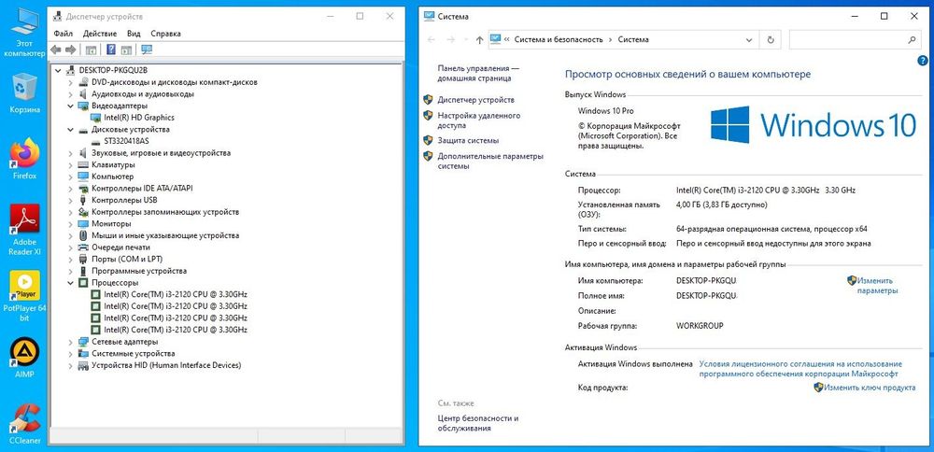Open the Microsoft license terms link
Screen dimensions: 934x452
[x=800, y=369]
